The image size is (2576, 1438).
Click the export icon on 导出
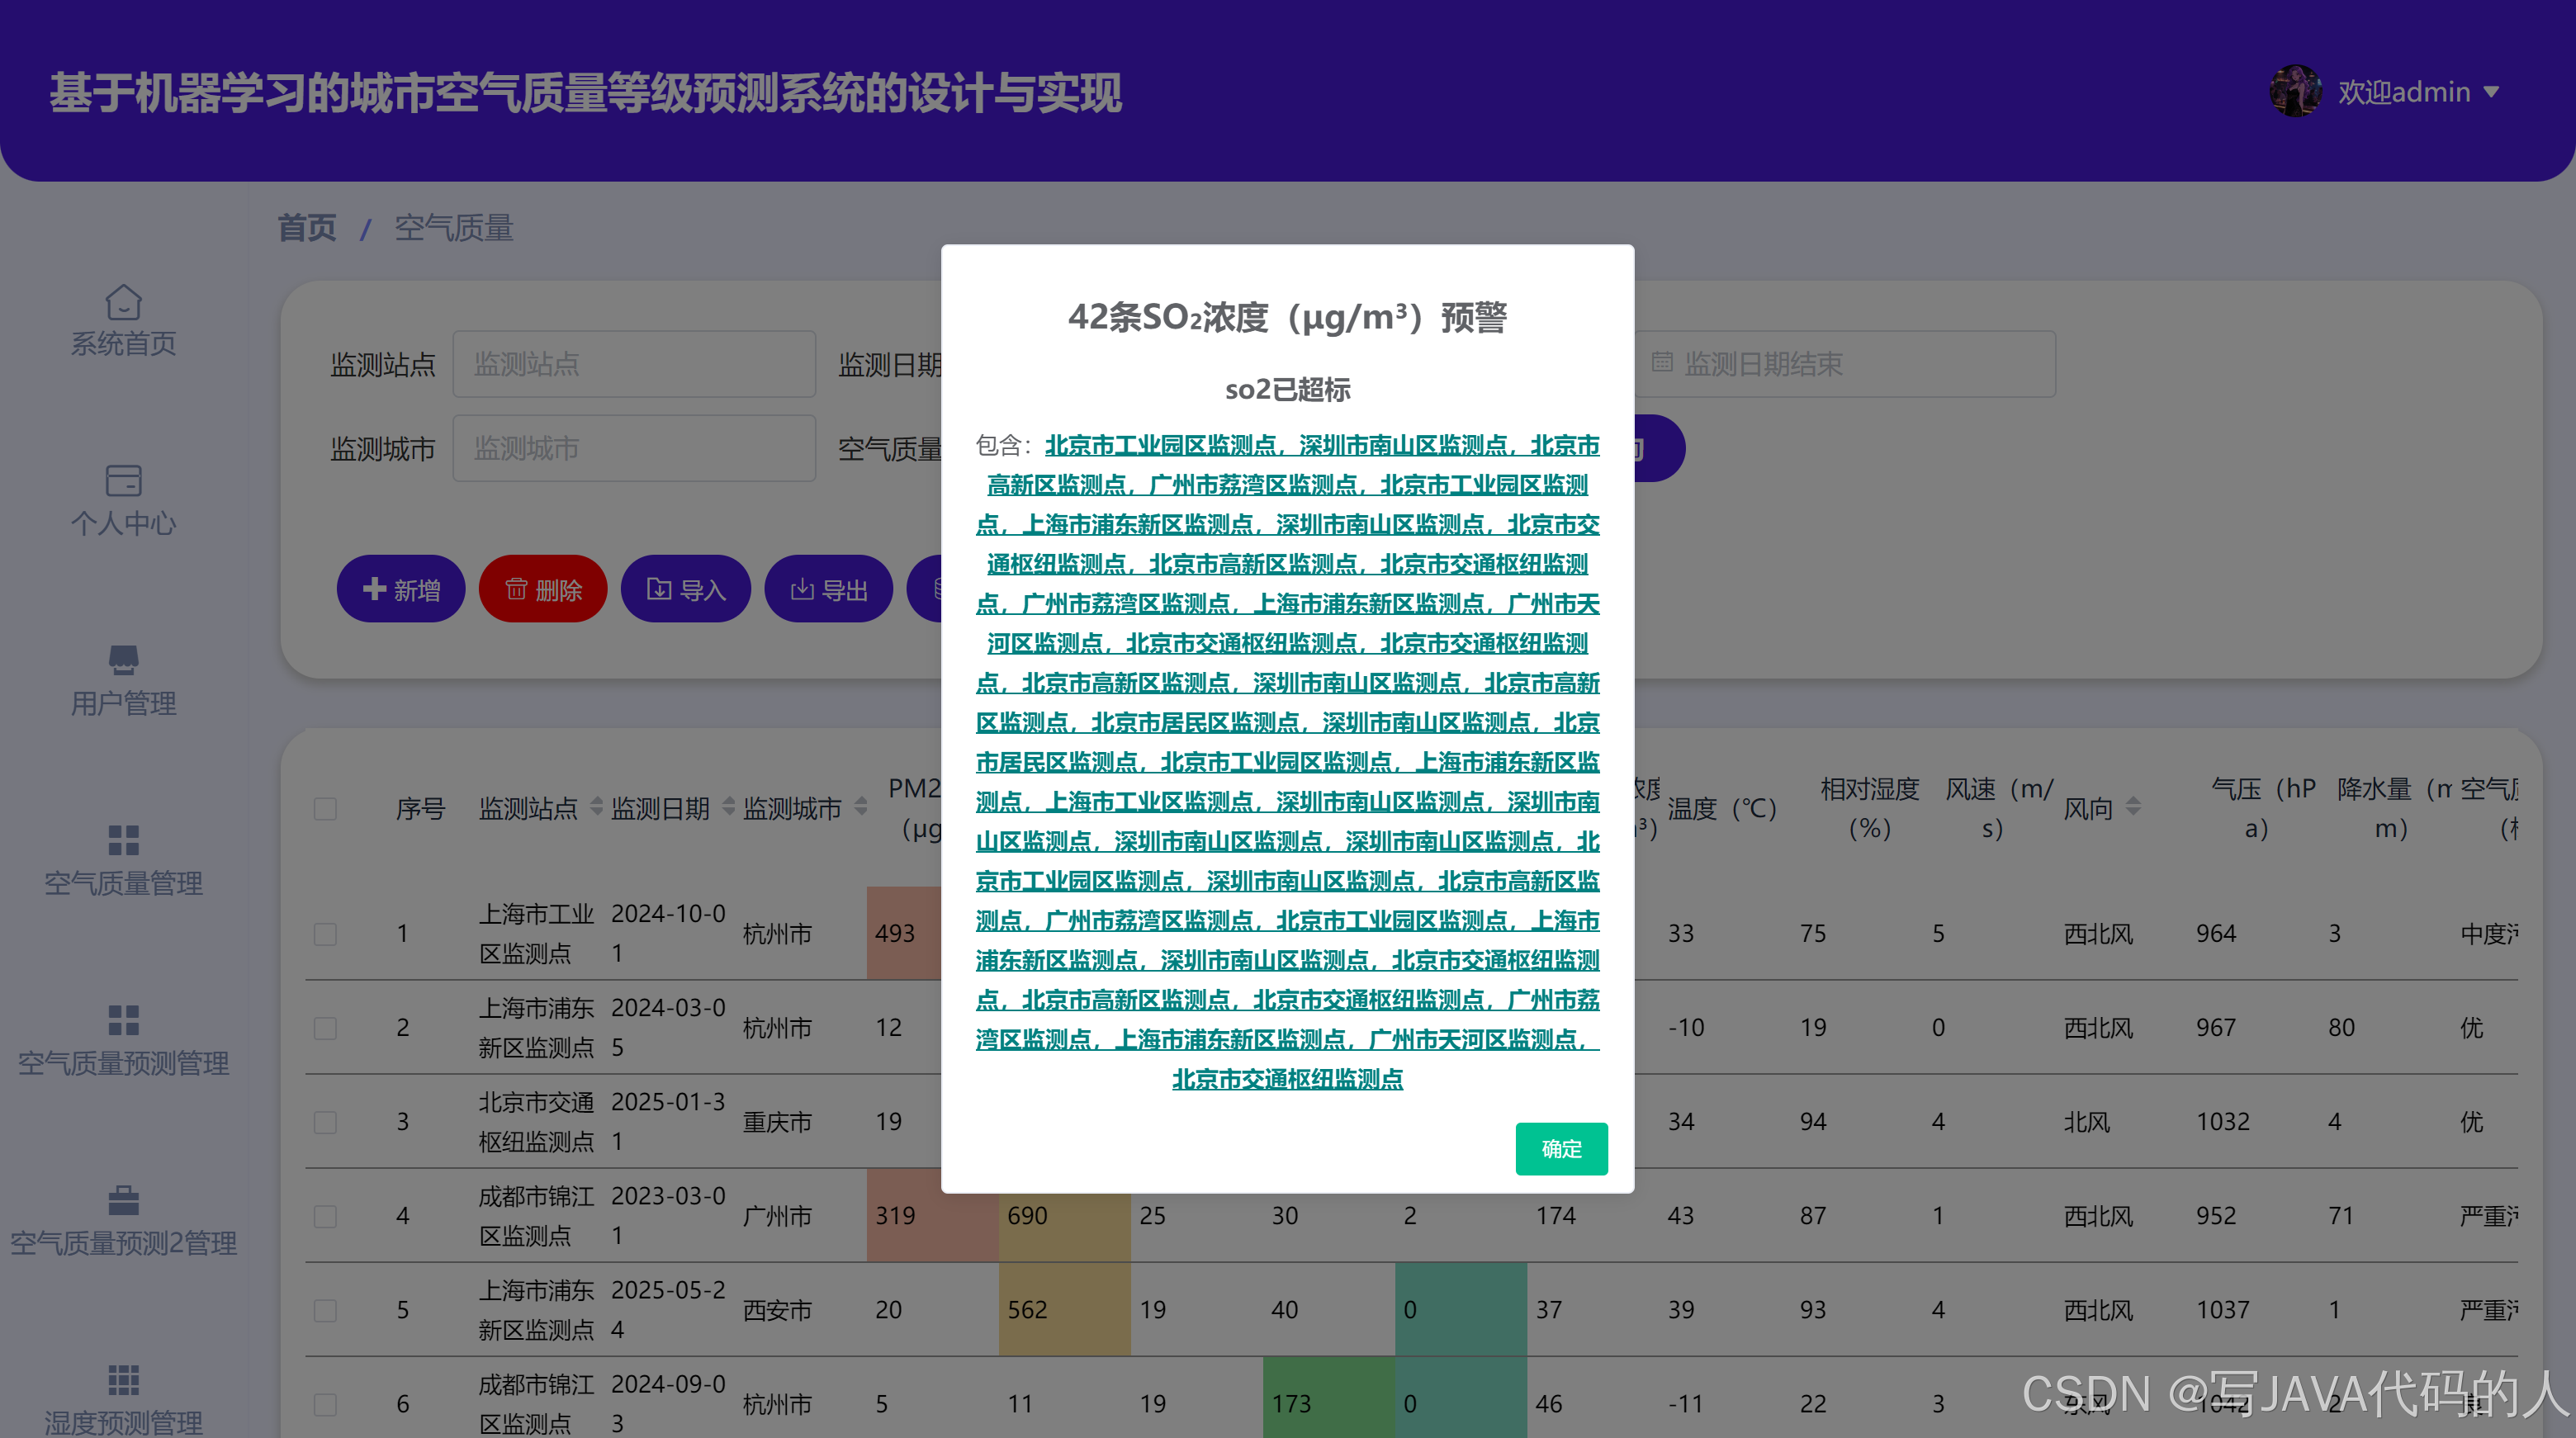(802, 589)
